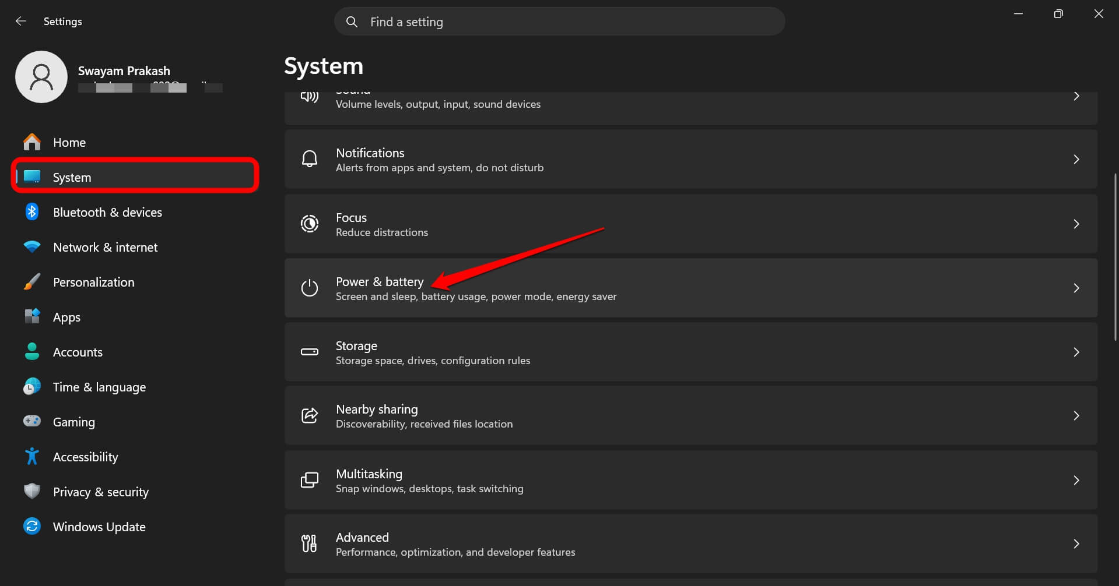The width and height of the screenshot is (1119, 586).
Task: Open Windows Update section
Action: [135, 527]
